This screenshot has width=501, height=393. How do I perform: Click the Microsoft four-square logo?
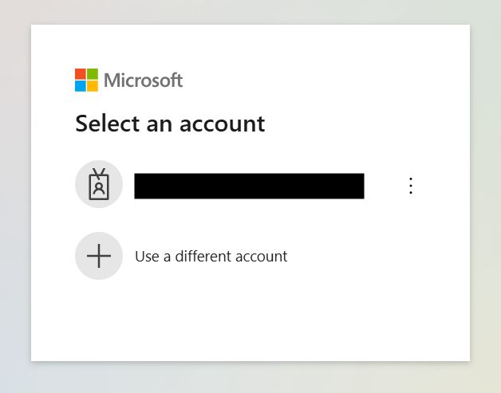pyautogui.click(x=86, y=80)
